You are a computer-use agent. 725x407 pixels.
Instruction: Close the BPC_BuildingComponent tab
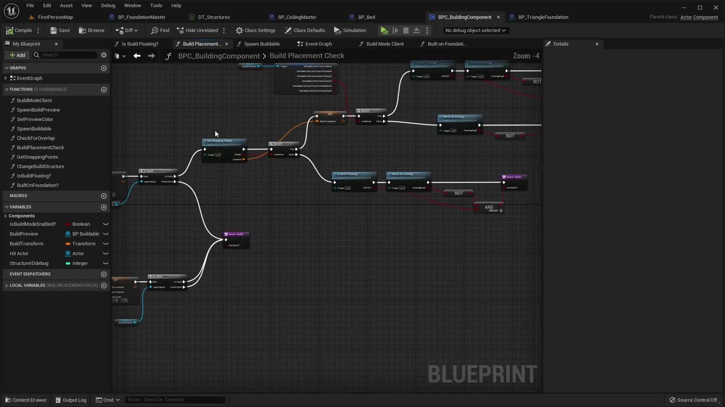point(498,17)
